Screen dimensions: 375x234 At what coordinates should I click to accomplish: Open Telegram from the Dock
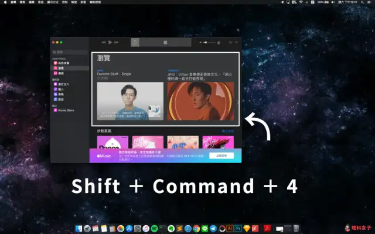(213, 229)
